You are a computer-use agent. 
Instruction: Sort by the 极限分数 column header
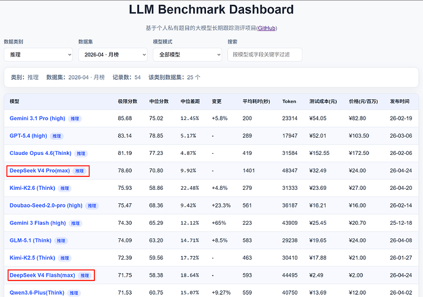coord(128,101)
